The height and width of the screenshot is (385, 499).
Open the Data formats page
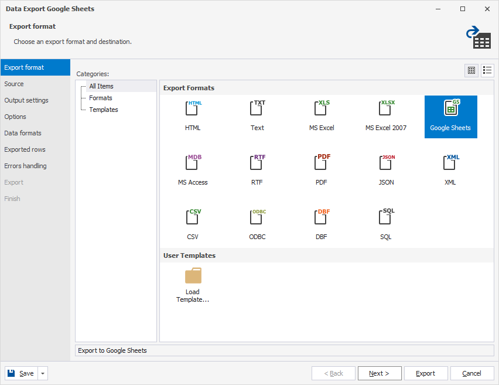pos(35,133)
